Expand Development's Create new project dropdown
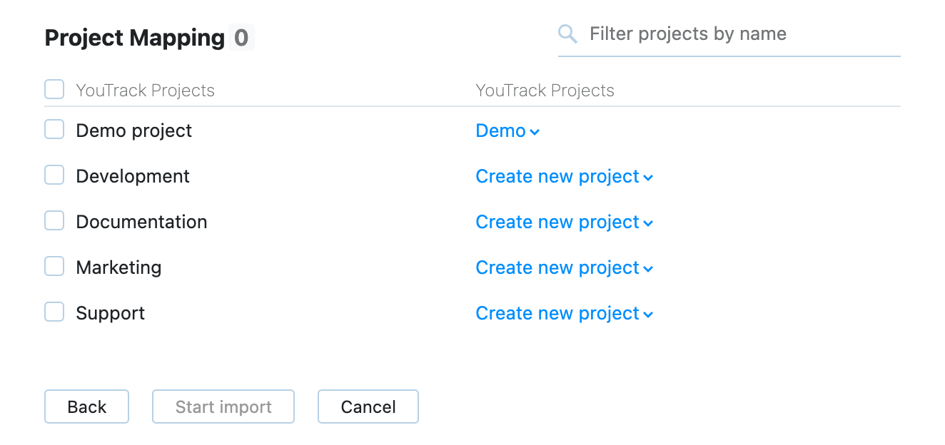The image size is (945, 445). point(564,177)
